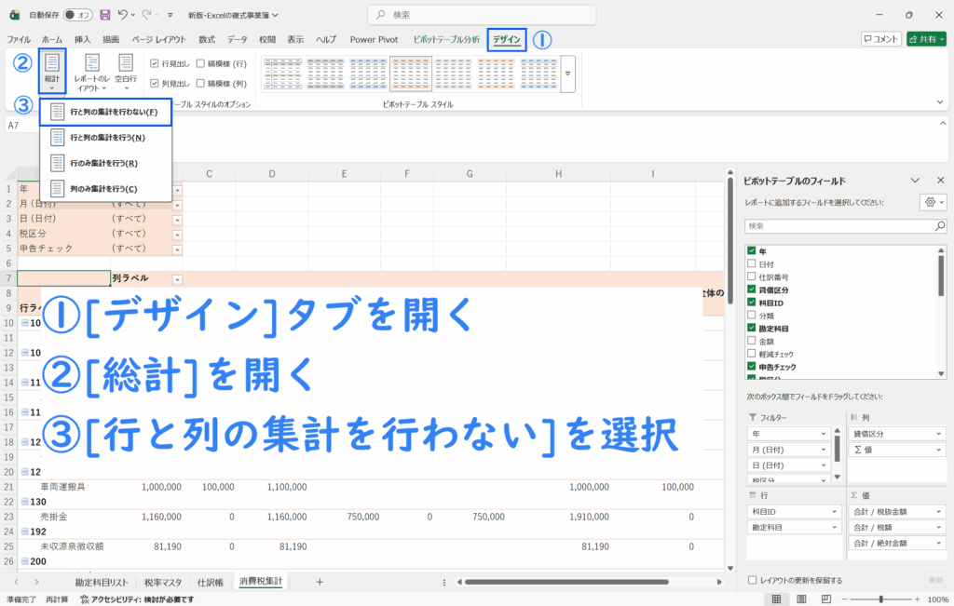Enable the 縞模様 (行) checkbox
Viewport: 954px width, 606px height.
click(201, 63)
